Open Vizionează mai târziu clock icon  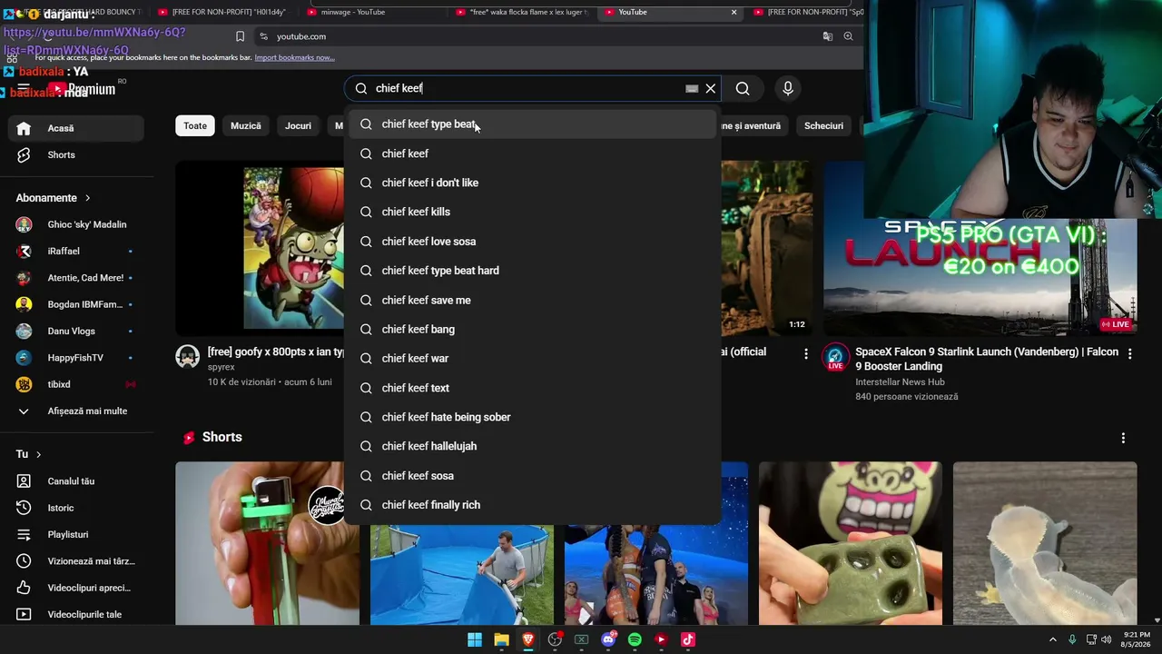[24, 561]
